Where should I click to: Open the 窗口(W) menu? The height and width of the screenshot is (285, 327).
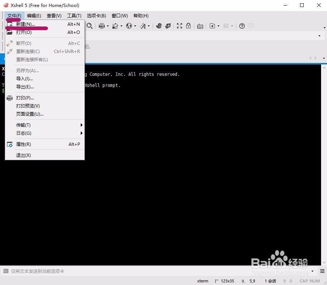(x=120, y=15)
